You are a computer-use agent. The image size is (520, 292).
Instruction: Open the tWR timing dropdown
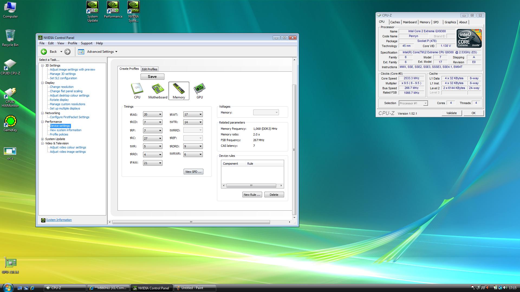coord(152,146)
